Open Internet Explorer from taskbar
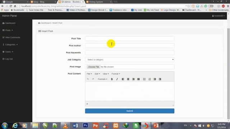Viewport: 230px width, 129px height. click(x=15, y=126)
